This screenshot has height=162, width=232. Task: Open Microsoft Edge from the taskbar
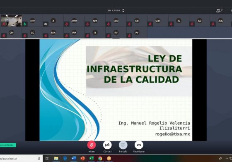(x=65, y=158)
